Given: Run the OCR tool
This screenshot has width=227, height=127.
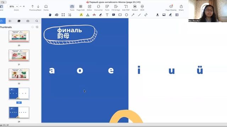Looking at the screenshot, I should click(142, 8).
